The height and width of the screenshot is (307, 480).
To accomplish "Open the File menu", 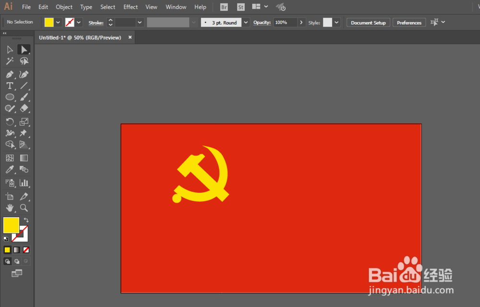I will (x=26, y=7).
